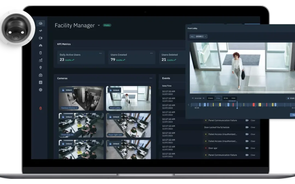
Task: Select the 8 hours timeline range
Action: point(211,98)
